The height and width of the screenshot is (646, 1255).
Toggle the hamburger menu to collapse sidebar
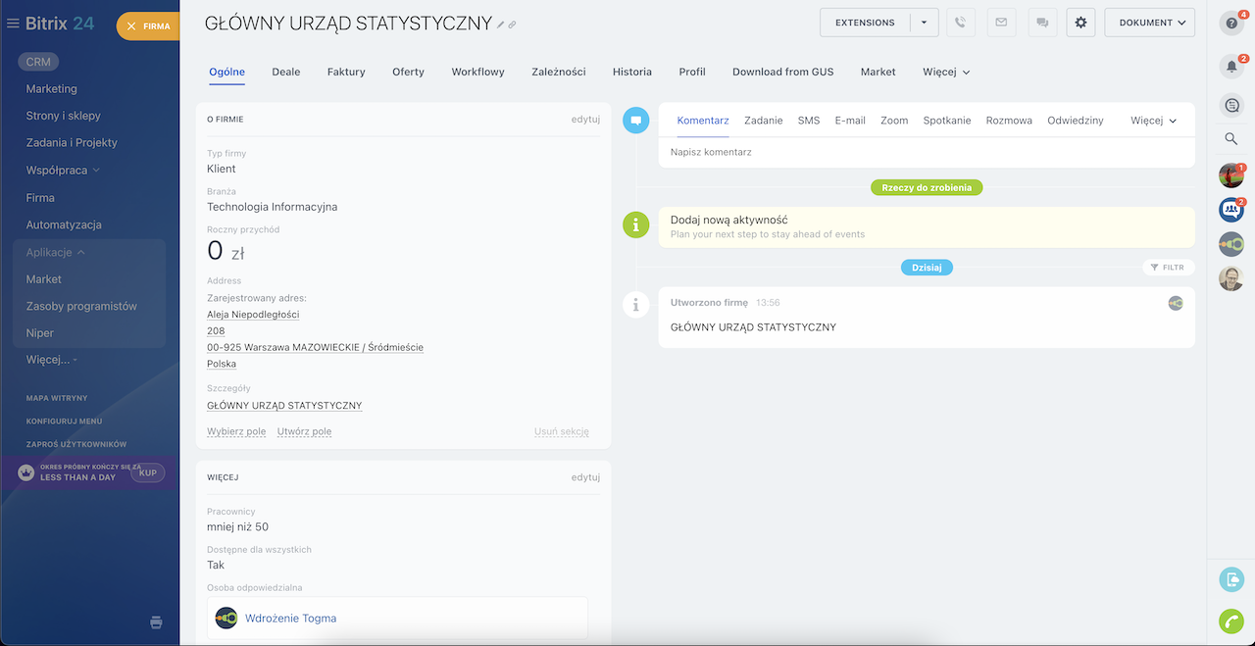tap(13, 24)
